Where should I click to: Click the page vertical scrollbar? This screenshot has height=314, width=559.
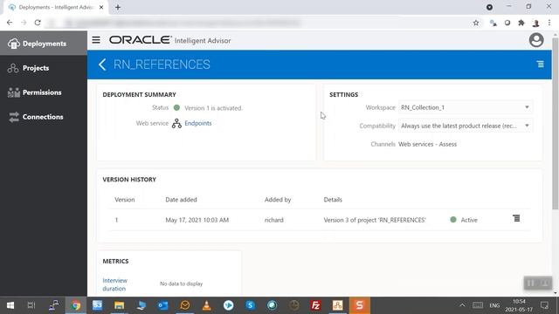coord(556,123)
